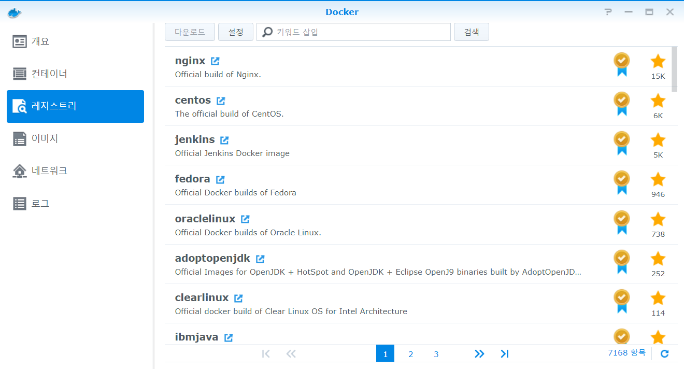Viewport: 684px width, 369px height.
Task: Open jenkins external link icon
Action: click(x=224, y=140)
